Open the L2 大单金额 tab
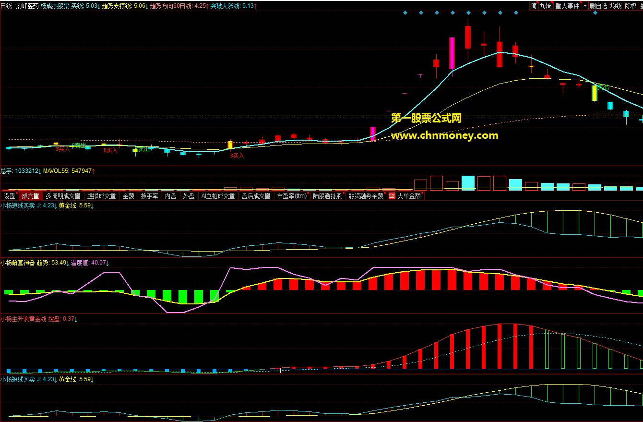The height and width of the screenshot is (422, 643). point(405,196)
